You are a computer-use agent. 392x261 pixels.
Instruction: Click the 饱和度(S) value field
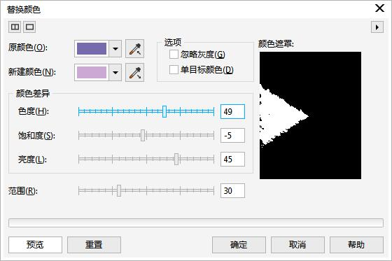[x=232, y=136]
